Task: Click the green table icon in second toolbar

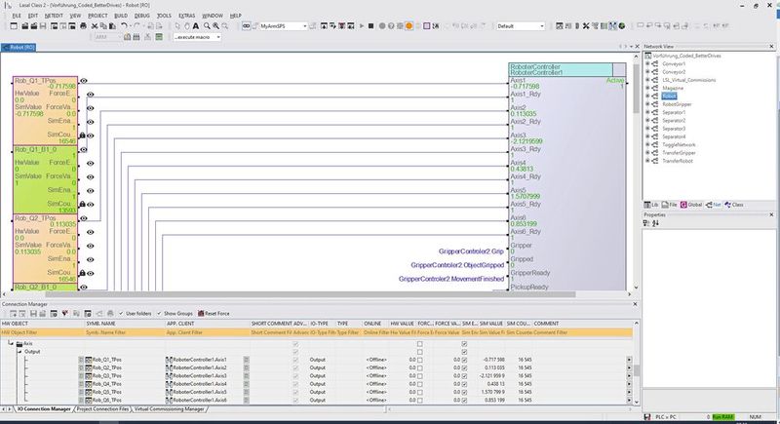Action: (x=159, y=37)
